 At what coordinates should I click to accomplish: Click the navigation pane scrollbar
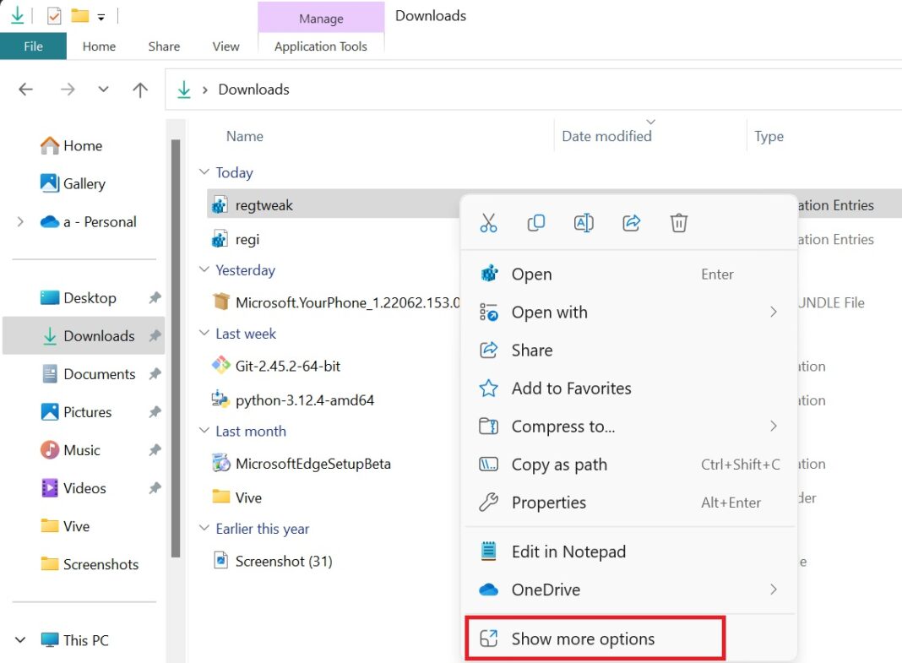pos(176,348)
